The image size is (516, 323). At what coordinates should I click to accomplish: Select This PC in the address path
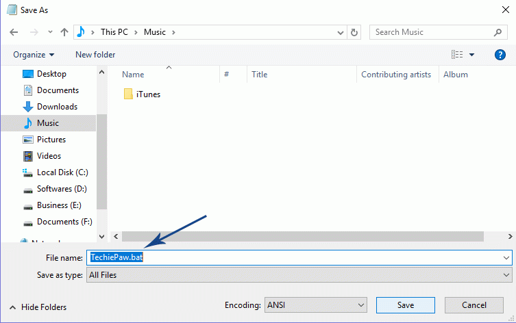(x=114, y=32)
